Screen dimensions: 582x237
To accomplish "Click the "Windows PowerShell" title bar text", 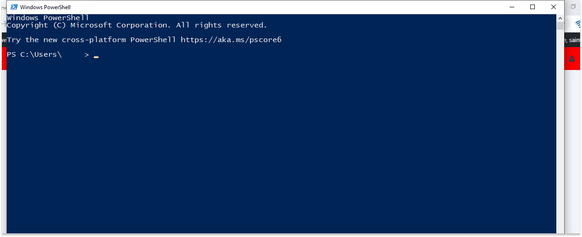I will point(46,7).
